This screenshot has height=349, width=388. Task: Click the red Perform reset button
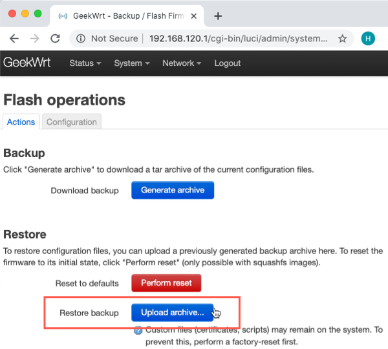tap(166, 283)
